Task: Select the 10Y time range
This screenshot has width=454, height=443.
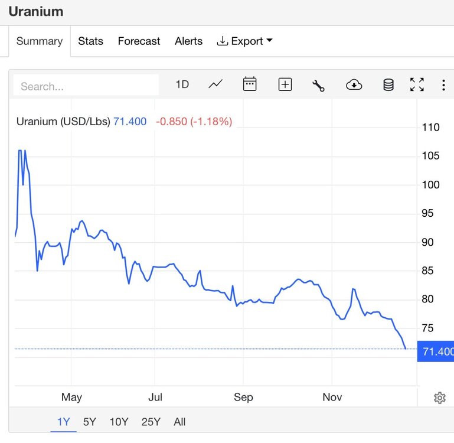Action: point(119,422)
